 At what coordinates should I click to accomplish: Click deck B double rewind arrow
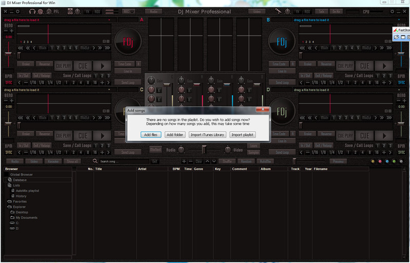309,48
